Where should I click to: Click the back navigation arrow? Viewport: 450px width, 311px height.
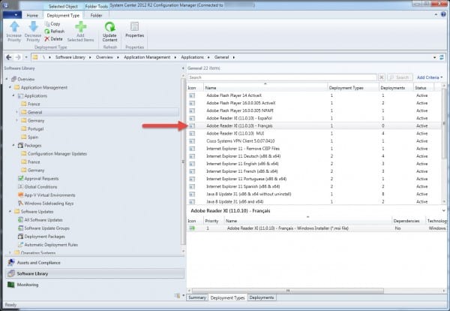click(x=9, y=57)
